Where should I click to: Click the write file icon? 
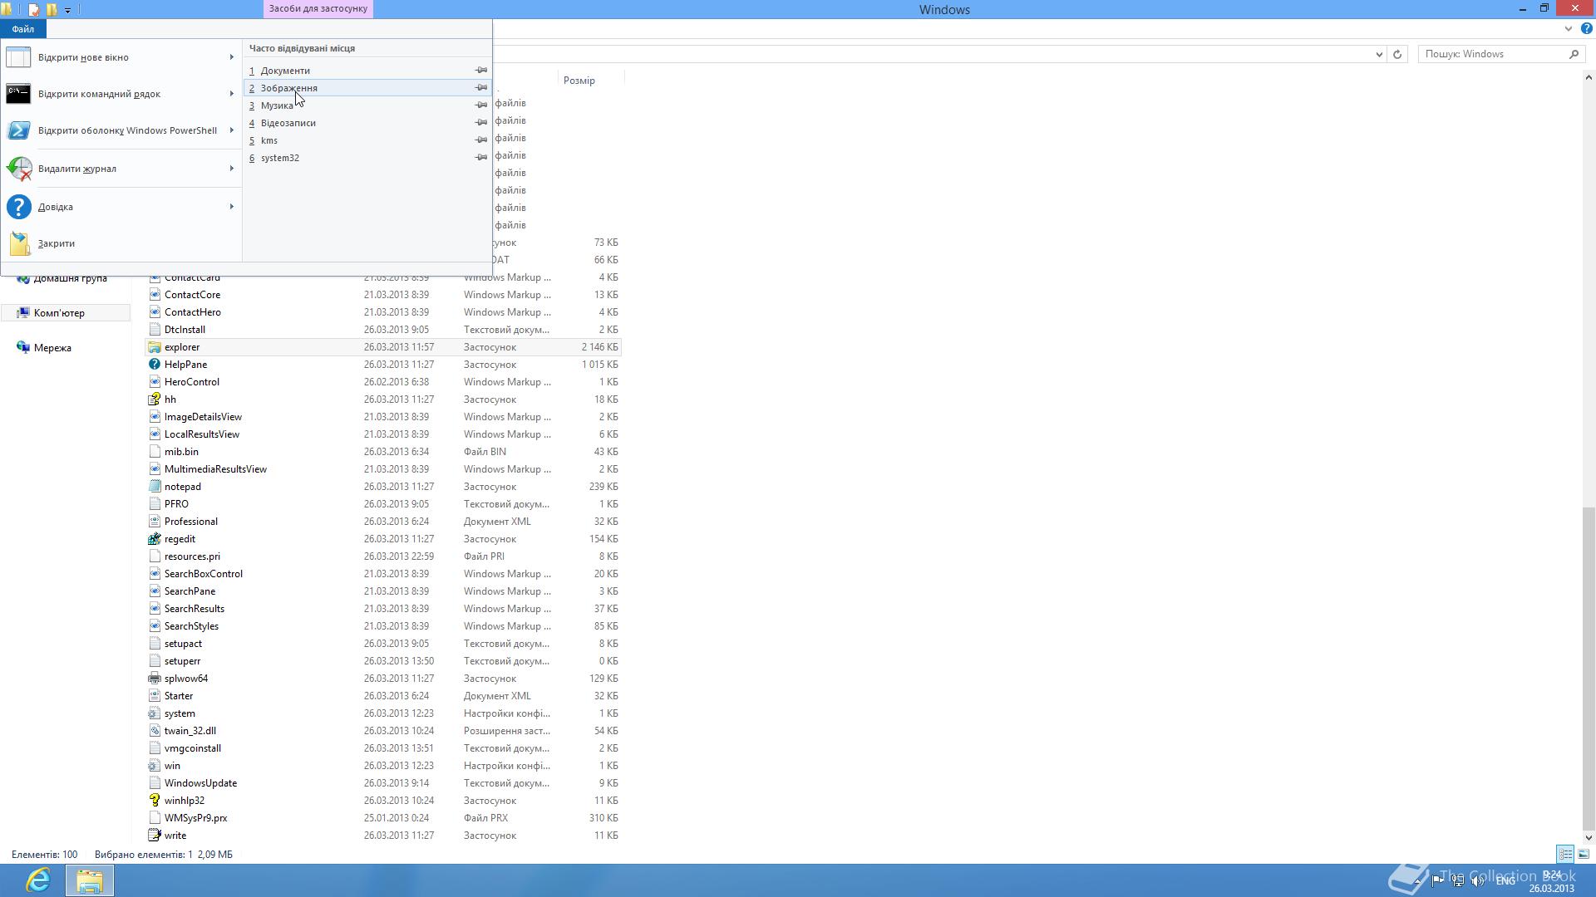tap(154, 836)
